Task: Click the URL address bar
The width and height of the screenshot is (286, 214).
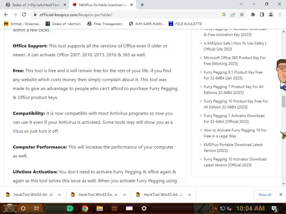Action: 126,14
